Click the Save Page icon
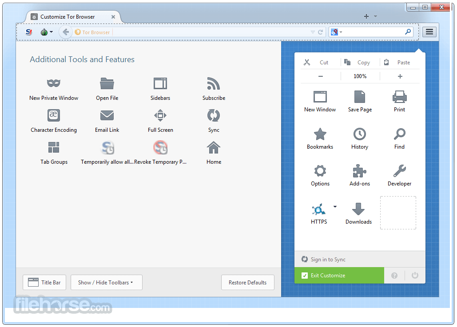This screenshot has height=327, width=457. pos(360,97)
